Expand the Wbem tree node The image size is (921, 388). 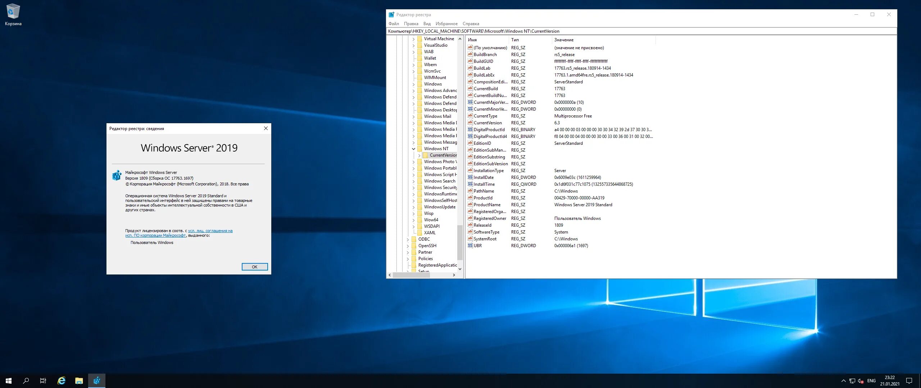[414, 65]
